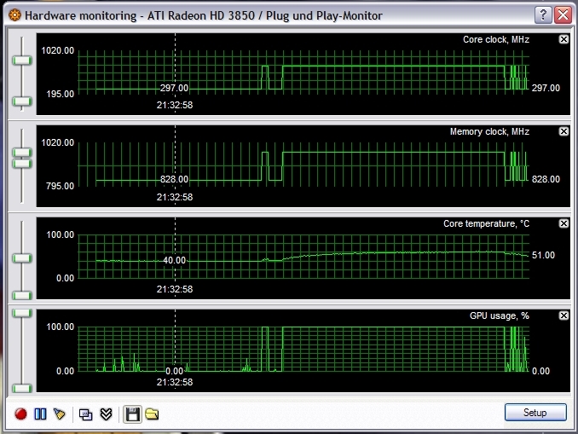Adjust Memory clock lower range slider handle

pyautogui.click(x=22, y=164)
